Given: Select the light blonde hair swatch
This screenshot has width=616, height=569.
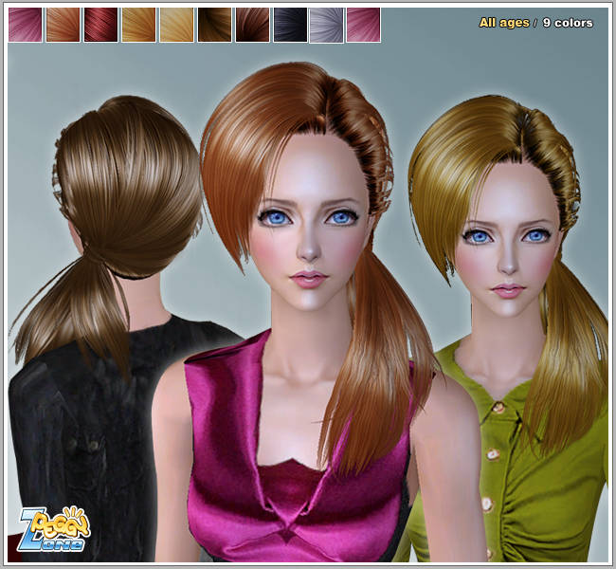Looking at the screenshot, I should point(177,25).
